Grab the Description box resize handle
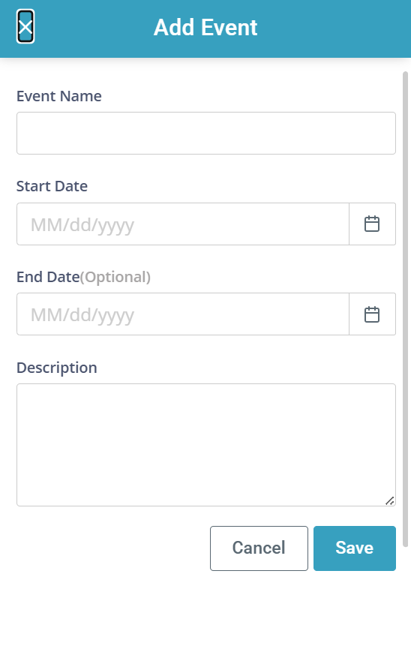This screenshot has width=411, height=646. (x=389, y=500)
